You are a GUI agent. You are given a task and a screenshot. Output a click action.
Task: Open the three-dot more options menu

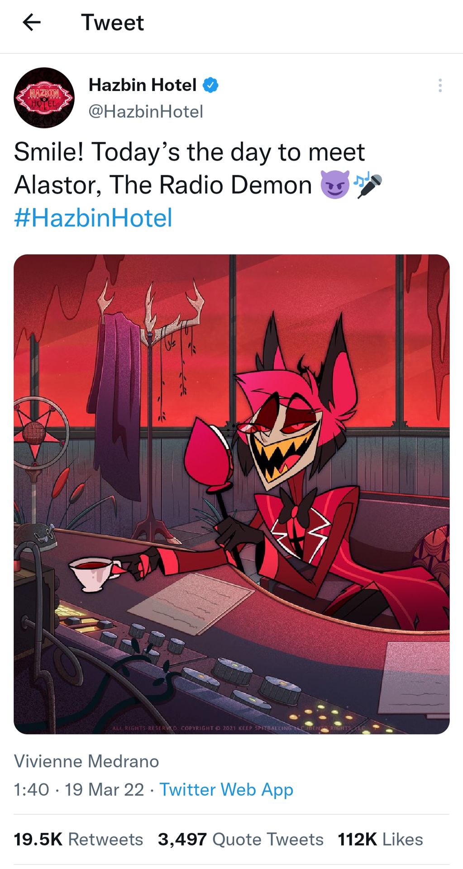click(x=440, y=86)
